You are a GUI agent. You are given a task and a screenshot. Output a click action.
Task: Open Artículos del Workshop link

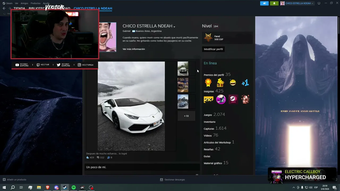(217, 143)
